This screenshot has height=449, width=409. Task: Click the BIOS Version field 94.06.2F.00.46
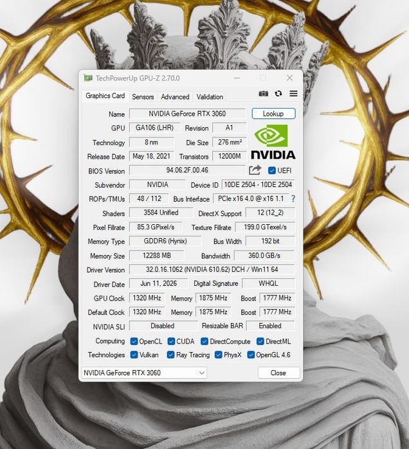pos(187,170)
